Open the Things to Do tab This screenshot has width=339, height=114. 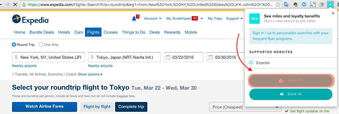pos(134,32)
